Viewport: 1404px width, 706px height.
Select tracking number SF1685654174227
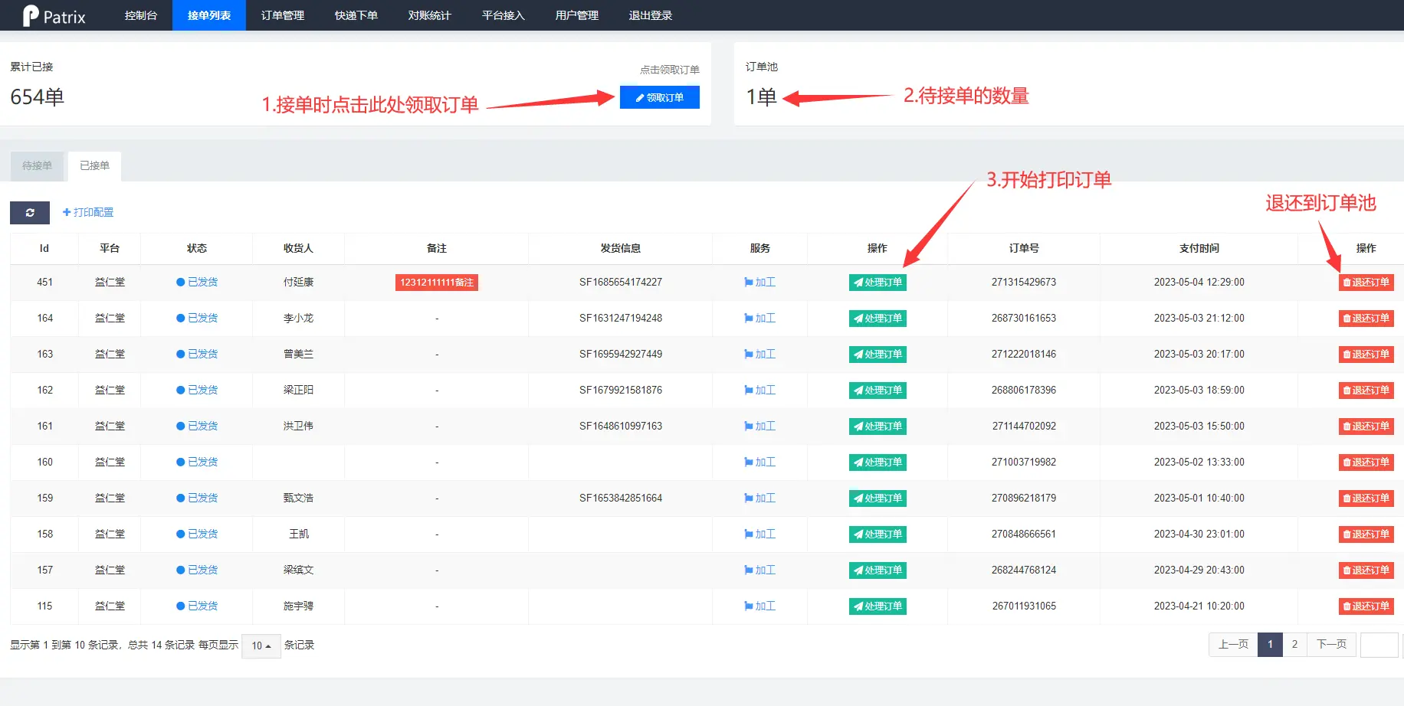[x=621, y=283]
